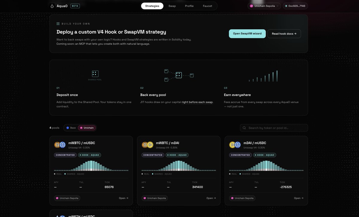Open the Swap tab

click(172, 6)
